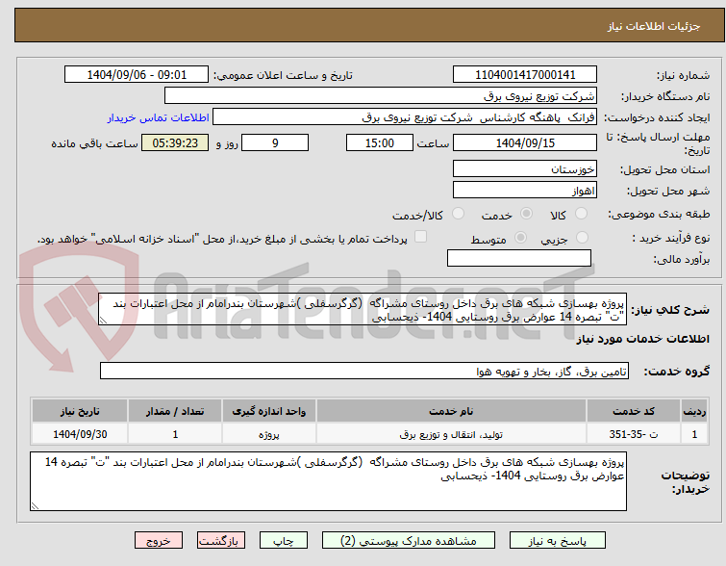Open the اطلاعات تماس خریدار link

coord(159,117)
